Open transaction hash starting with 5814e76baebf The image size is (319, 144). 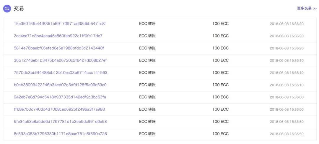click(x=59, y=48)
